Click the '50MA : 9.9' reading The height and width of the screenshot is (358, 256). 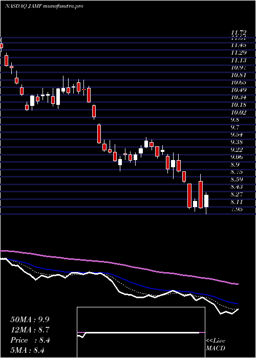[30, 319]
